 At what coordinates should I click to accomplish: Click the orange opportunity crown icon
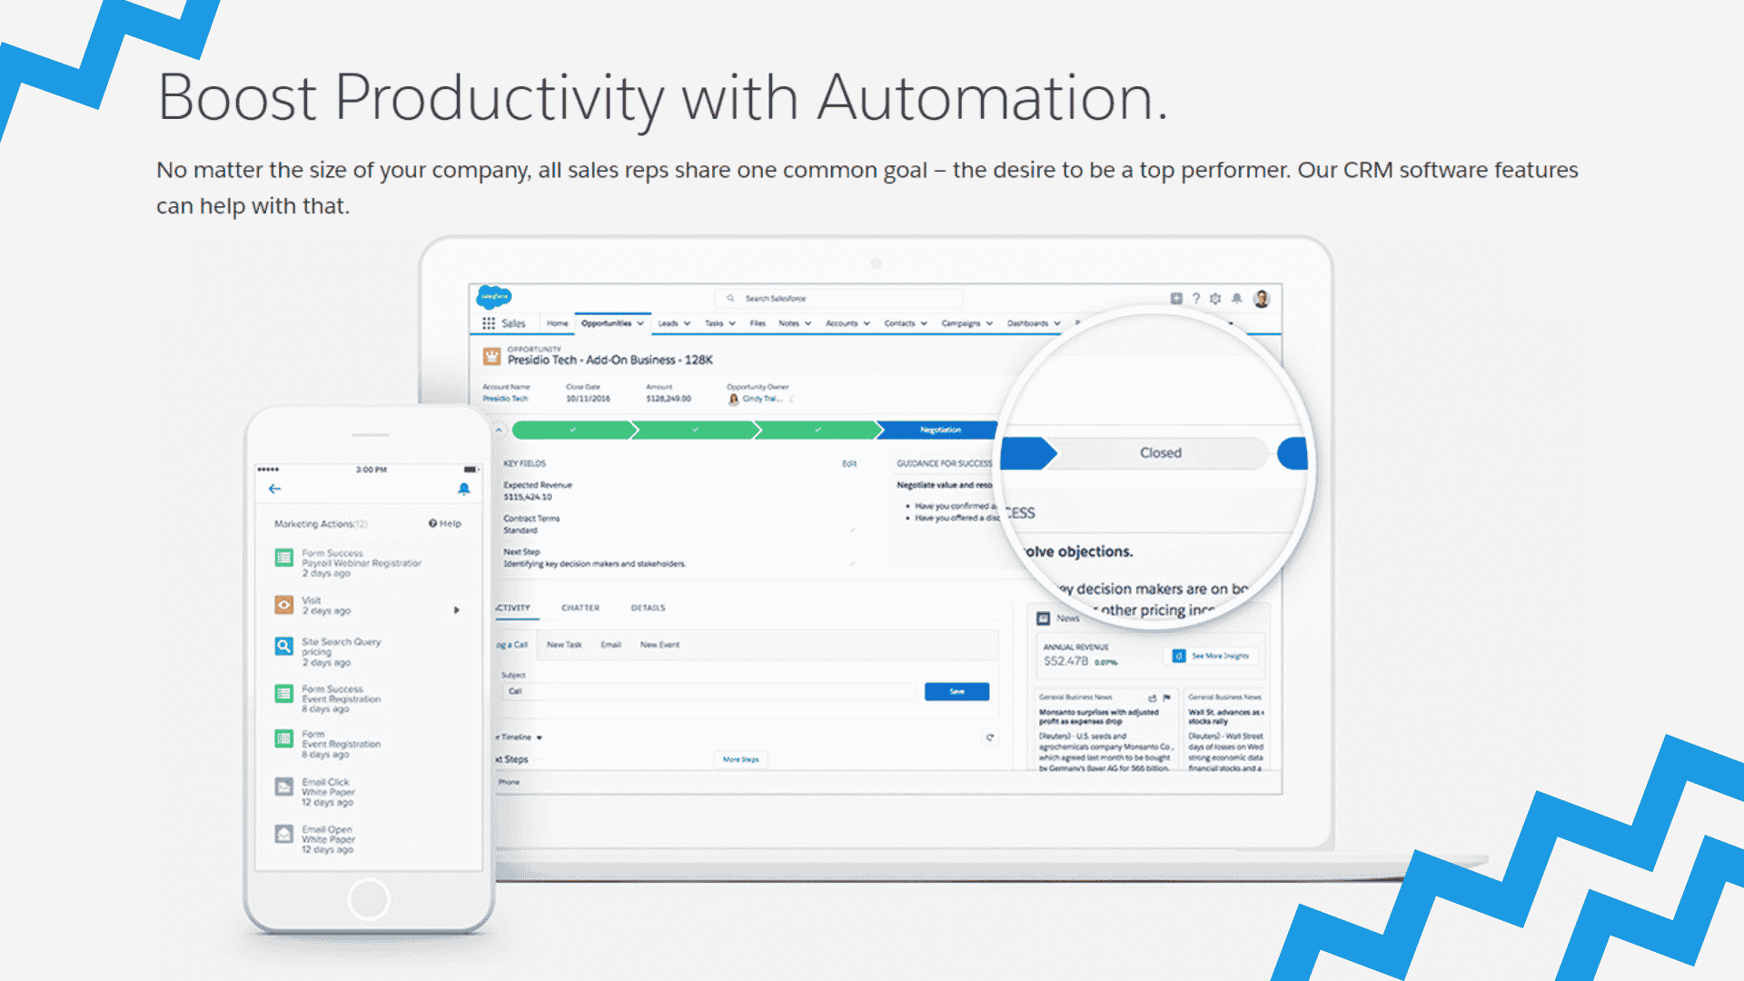(x=491, y=356)
